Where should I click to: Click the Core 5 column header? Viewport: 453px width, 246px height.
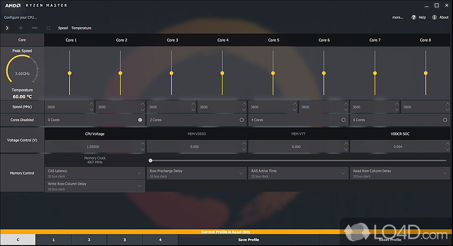(x=273, y=40)
